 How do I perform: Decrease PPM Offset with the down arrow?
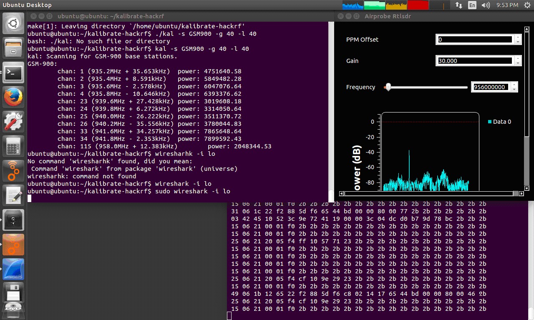[x=518, y=42]
